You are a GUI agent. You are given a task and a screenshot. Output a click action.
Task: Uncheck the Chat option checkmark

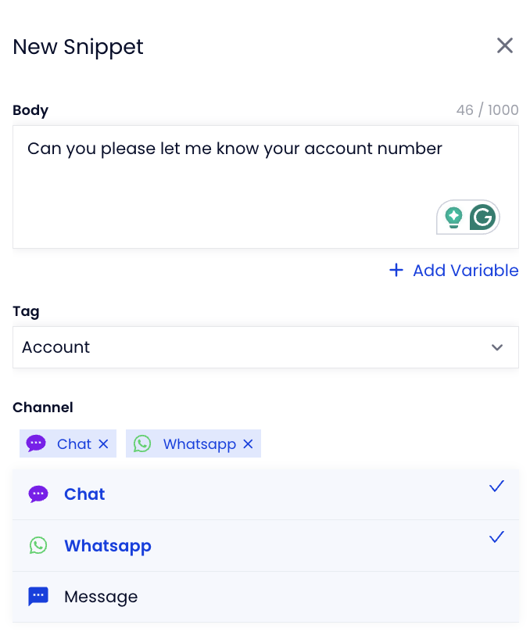[x=496, y=486]
